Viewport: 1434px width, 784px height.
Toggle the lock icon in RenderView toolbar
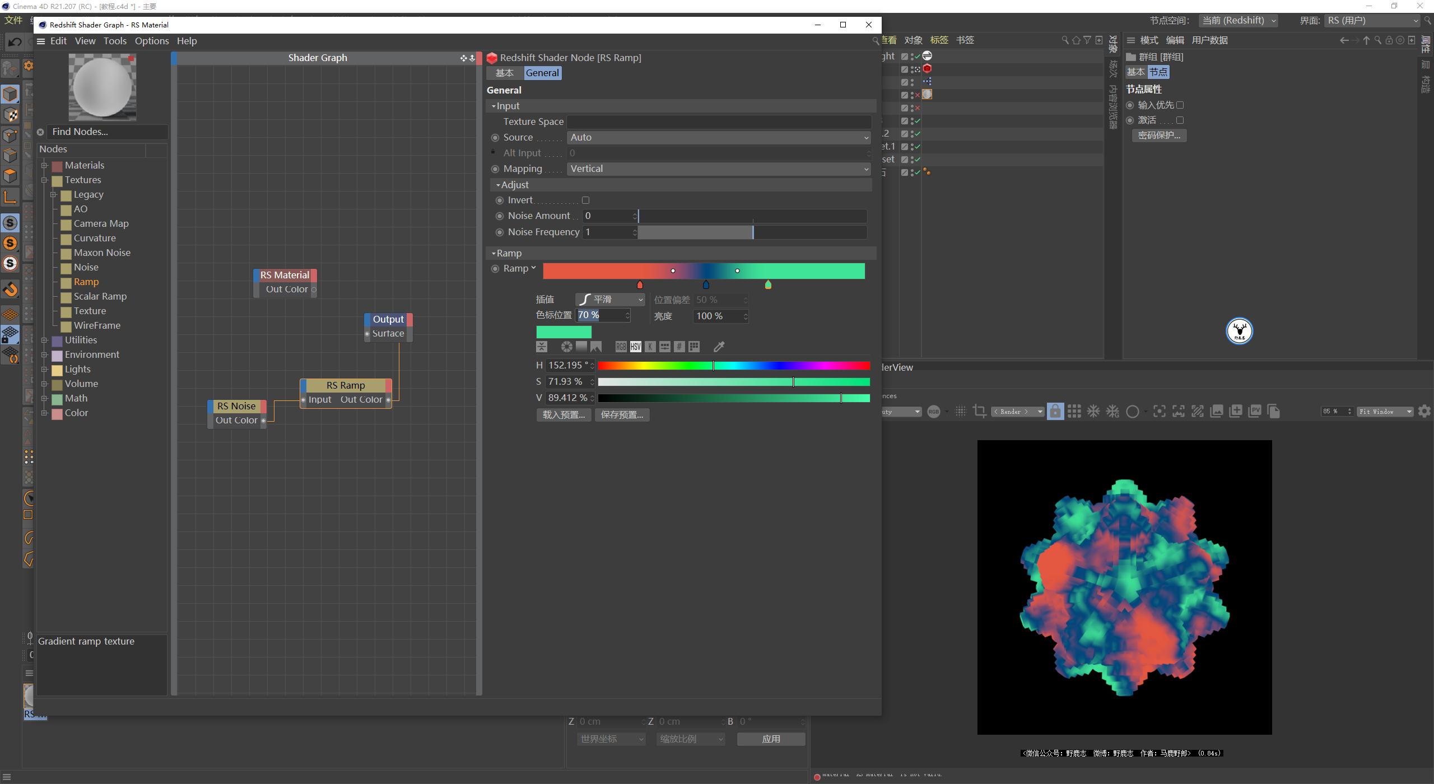[1055, 411]
